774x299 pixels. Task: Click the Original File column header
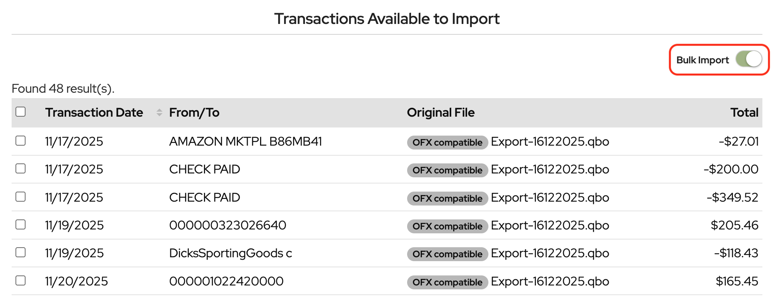[x=440, y=112]
